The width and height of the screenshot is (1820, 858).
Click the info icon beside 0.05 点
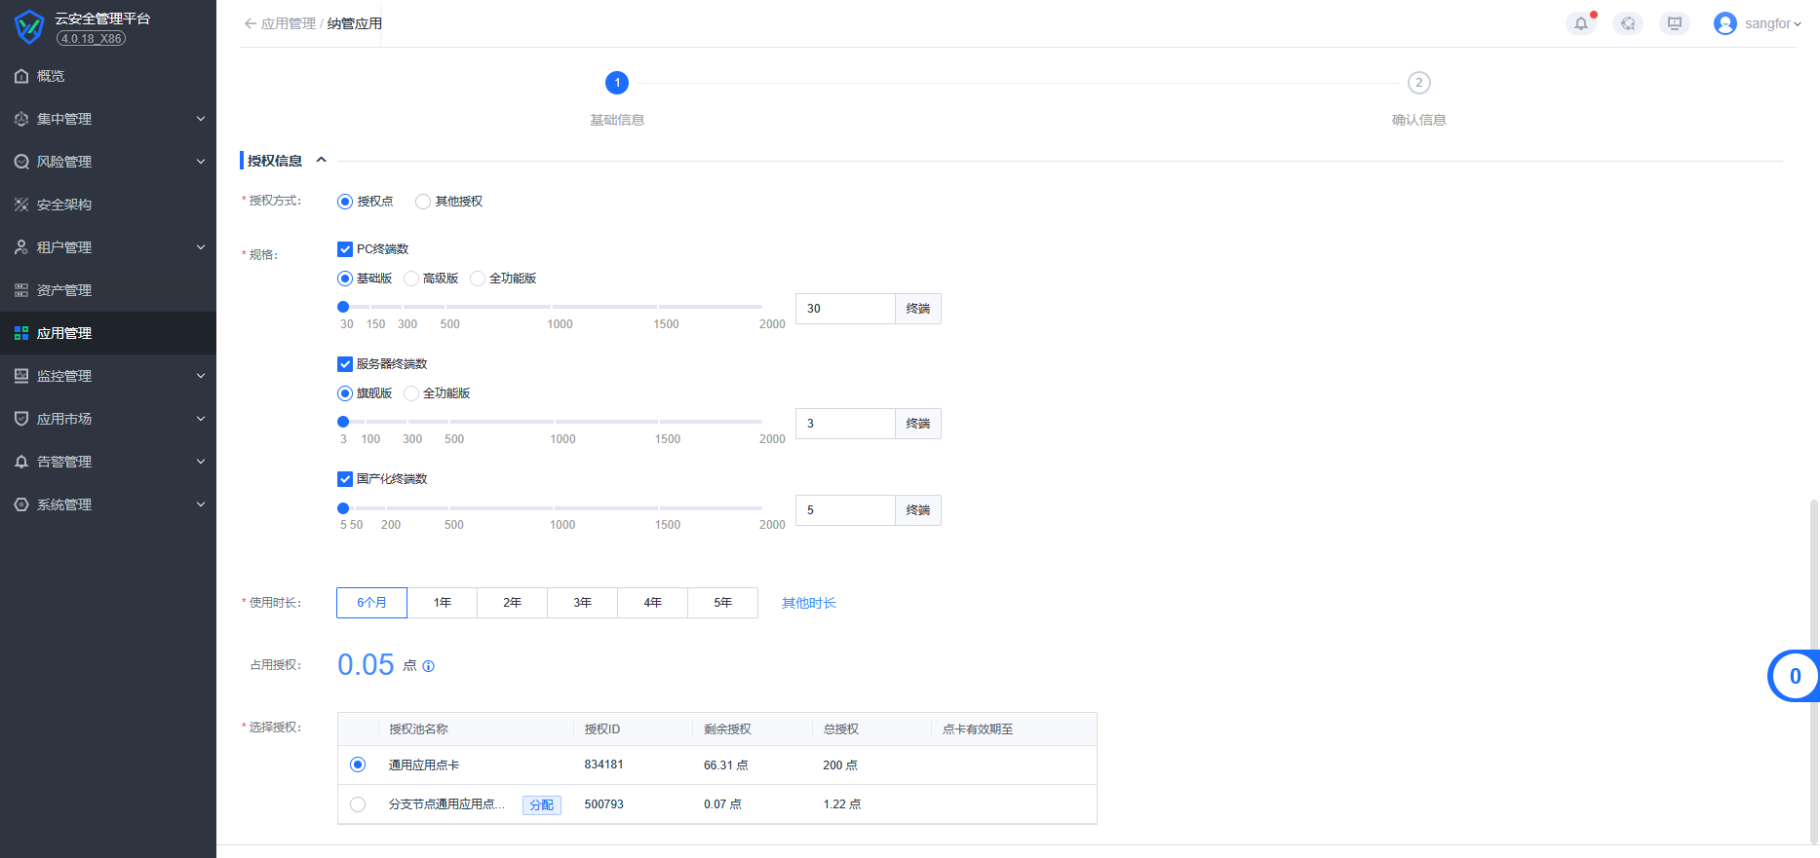[428, 666]
